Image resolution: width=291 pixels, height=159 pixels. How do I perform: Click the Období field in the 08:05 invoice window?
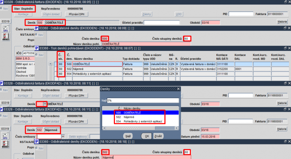click(211, 23)
